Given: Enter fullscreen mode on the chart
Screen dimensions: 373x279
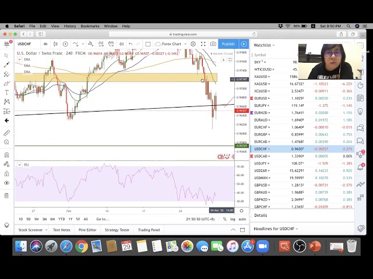Looking at the screenshot, I should 203,44.
